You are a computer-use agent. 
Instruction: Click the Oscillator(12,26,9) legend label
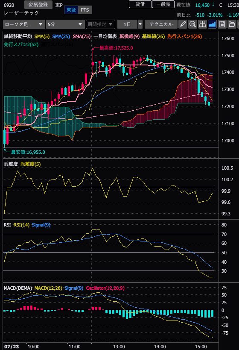coord(105,288)
